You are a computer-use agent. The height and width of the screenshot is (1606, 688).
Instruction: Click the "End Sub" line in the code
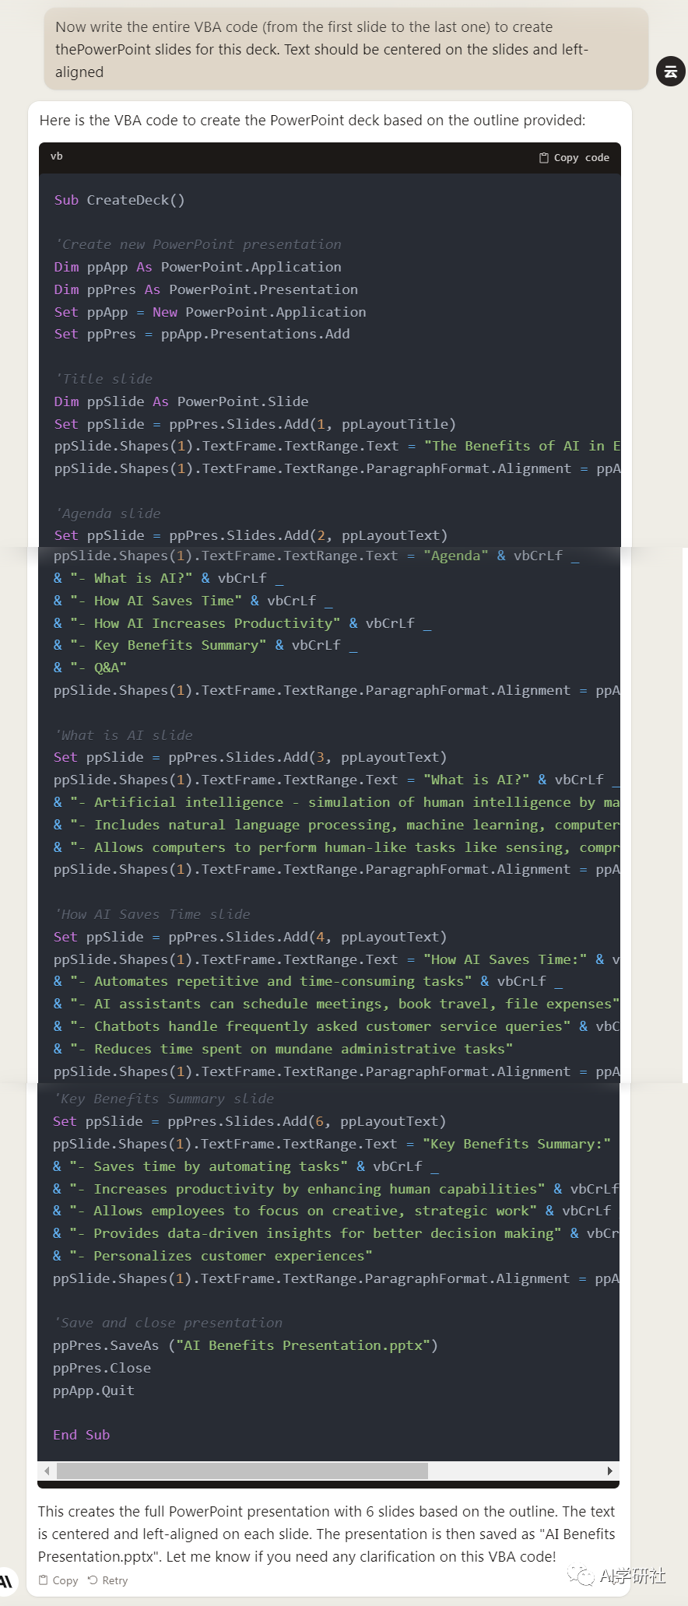81,1435
